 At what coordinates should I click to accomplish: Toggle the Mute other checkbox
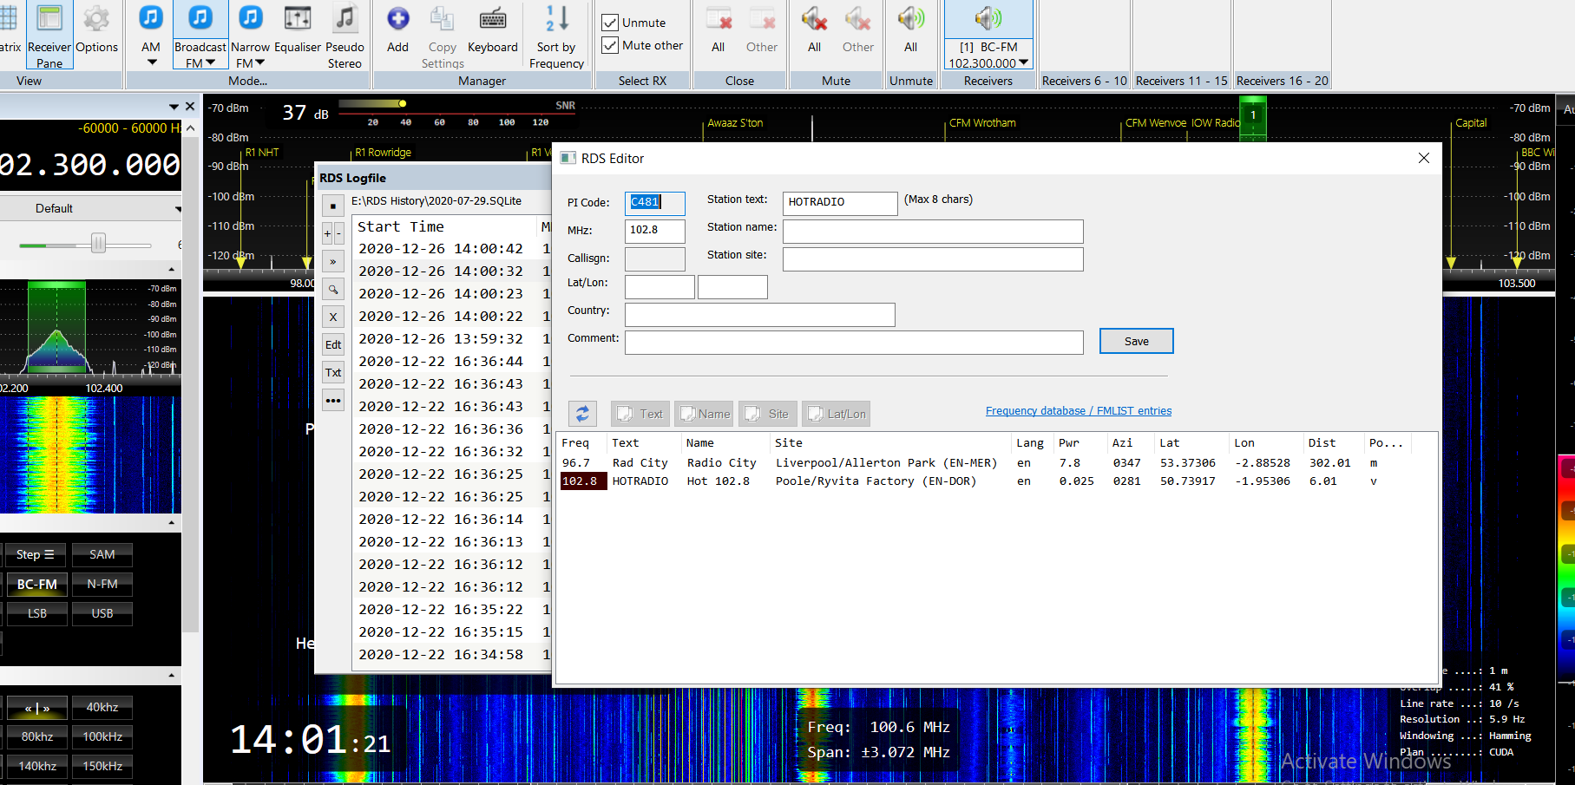[611, 45]
